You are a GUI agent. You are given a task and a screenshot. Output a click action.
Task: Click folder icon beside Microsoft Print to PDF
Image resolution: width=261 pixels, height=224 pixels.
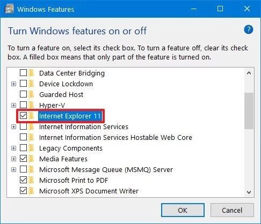(32, 180)
